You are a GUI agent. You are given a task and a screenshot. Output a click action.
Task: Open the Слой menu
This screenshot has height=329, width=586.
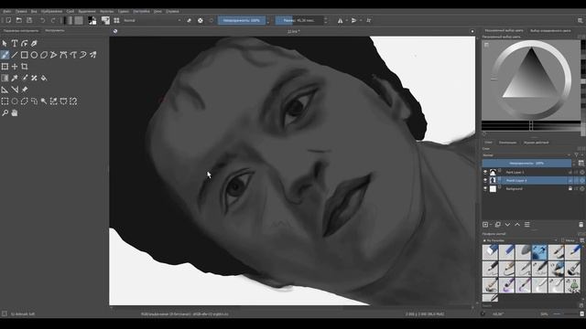[70, 11]
